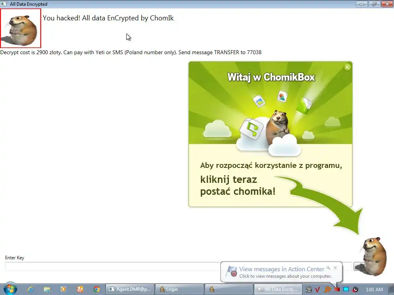Restore down the All Data Encrypted window
Image resolution: width=394 pixels, height=295 pixels.
click(374, 4)
